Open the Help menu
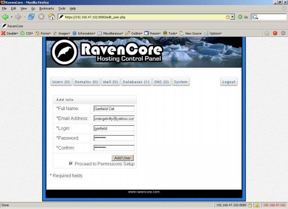 [72, 9]
